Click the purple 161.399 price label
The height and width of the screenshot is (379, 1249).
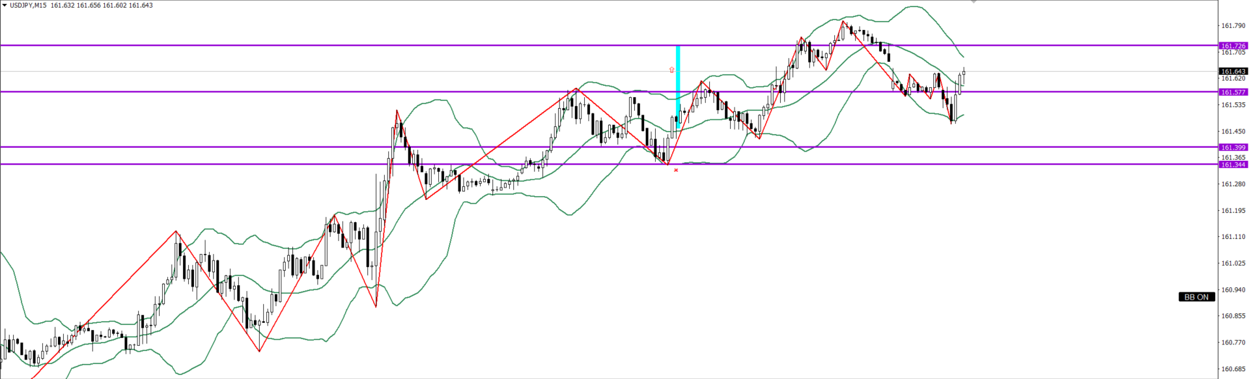(1233, 148)
